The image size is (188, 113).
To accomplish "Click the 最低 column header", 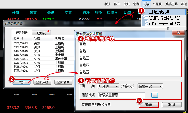I will pos(51,13).
